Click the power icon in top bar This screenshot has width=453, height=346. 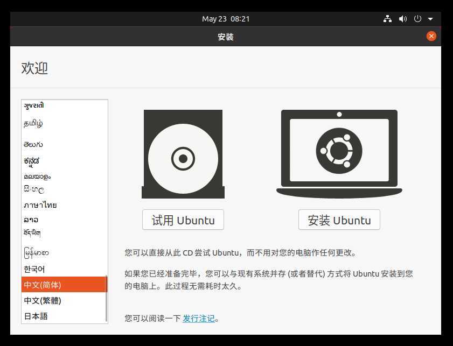tap(417, 19)
